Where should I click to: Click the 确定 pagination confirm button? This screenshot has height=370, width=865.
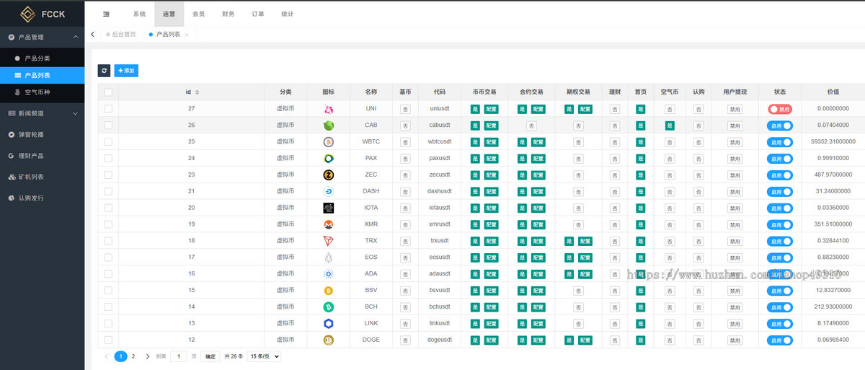(210, 356)
